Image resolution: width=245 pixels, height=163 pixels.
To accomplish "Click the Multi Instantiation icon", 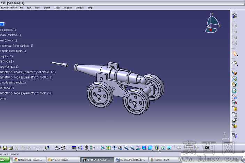I will (235, 126).
